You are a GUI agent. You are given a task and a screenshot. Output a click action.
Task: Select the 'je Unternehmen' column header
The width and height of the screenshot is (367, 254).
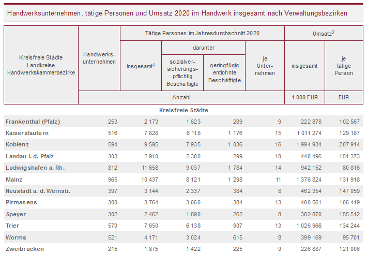click(x=265, y=66)
